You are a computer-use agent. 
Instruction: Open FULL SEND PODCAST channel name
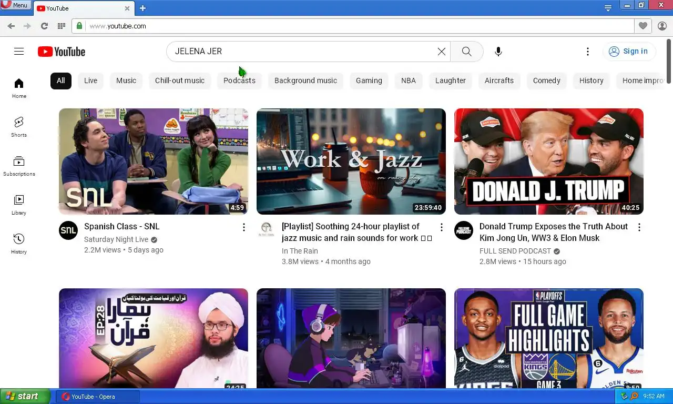(515, 251)
